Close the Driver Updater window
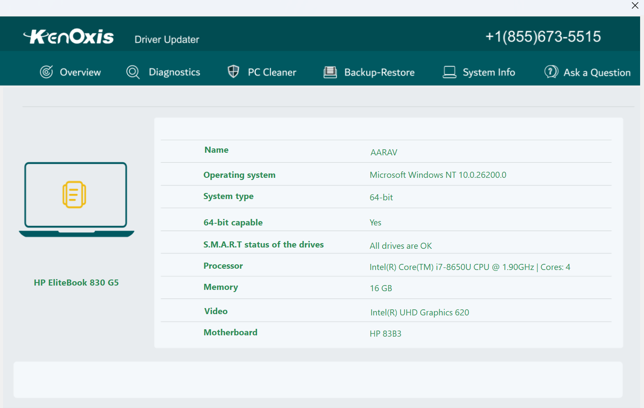Viewport: 644px width, 408px height. click(x=635, y=6)
